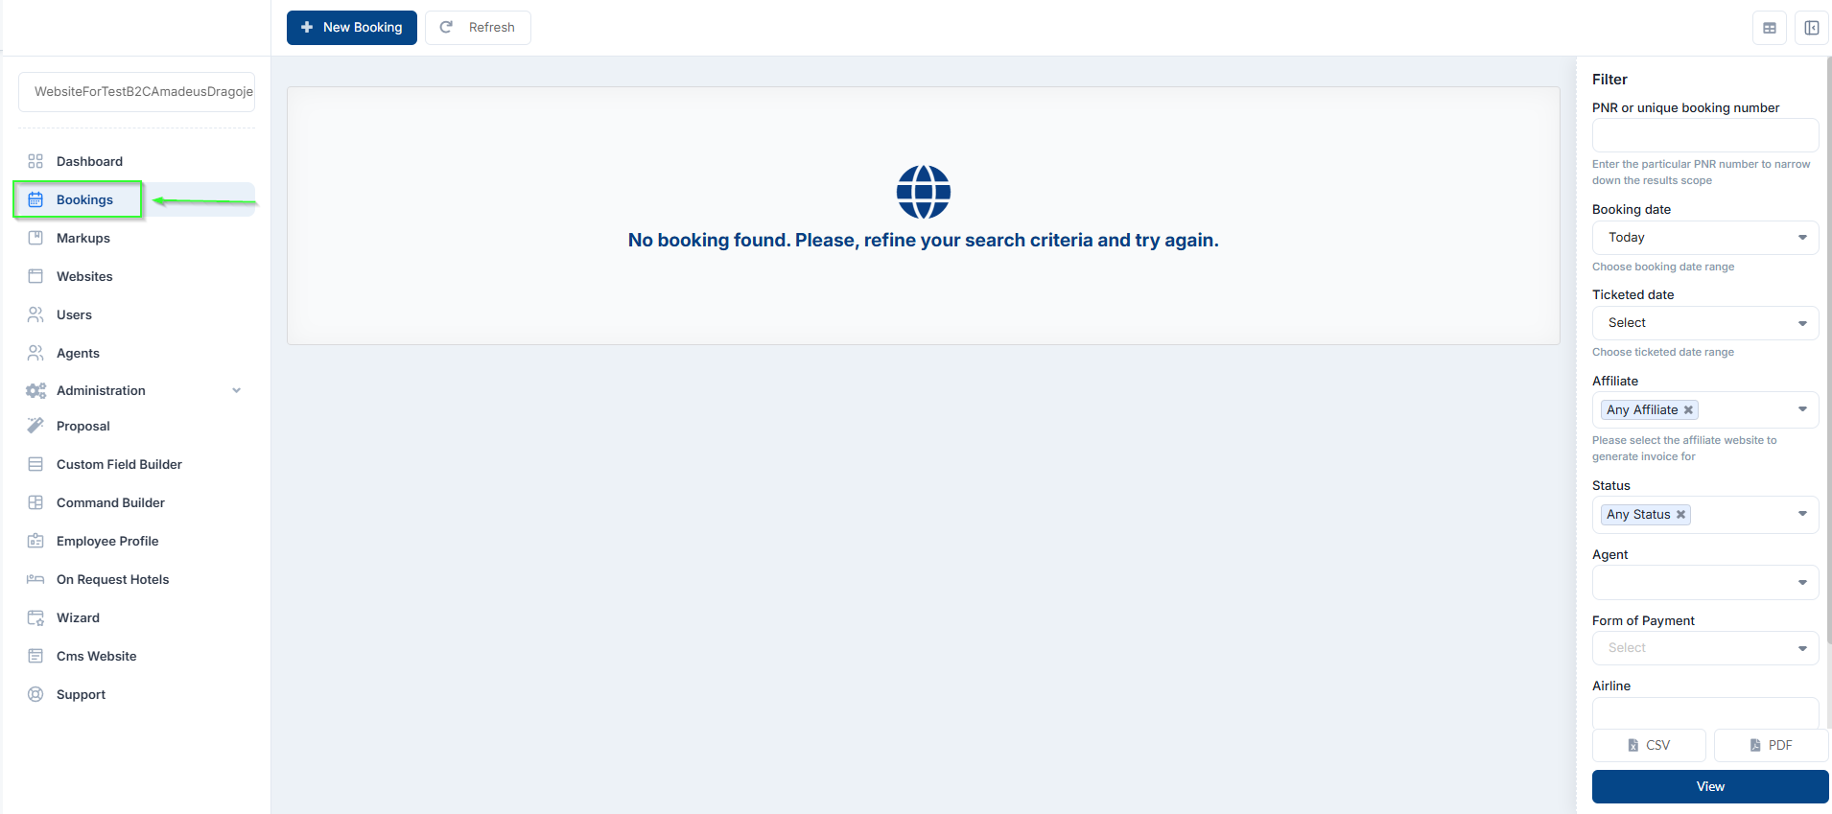Click the Support lifebuoy icon
1832x814 pixels.
coord(35,694)
